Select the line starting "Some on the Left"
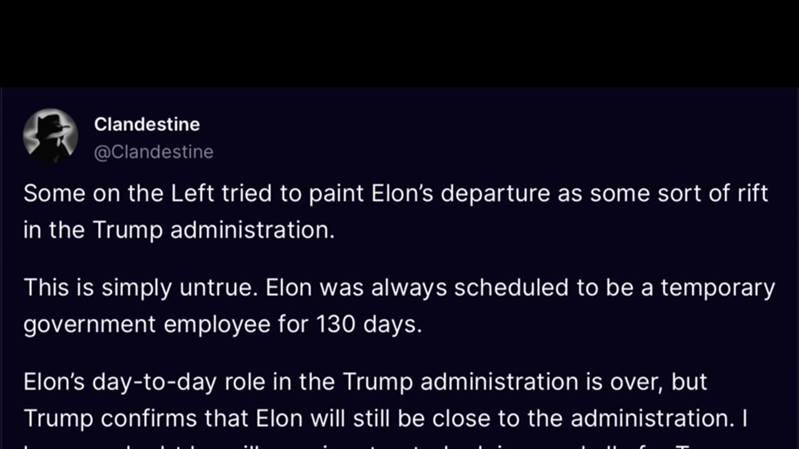The image size is (799, 449). click(x=396, y=193)
